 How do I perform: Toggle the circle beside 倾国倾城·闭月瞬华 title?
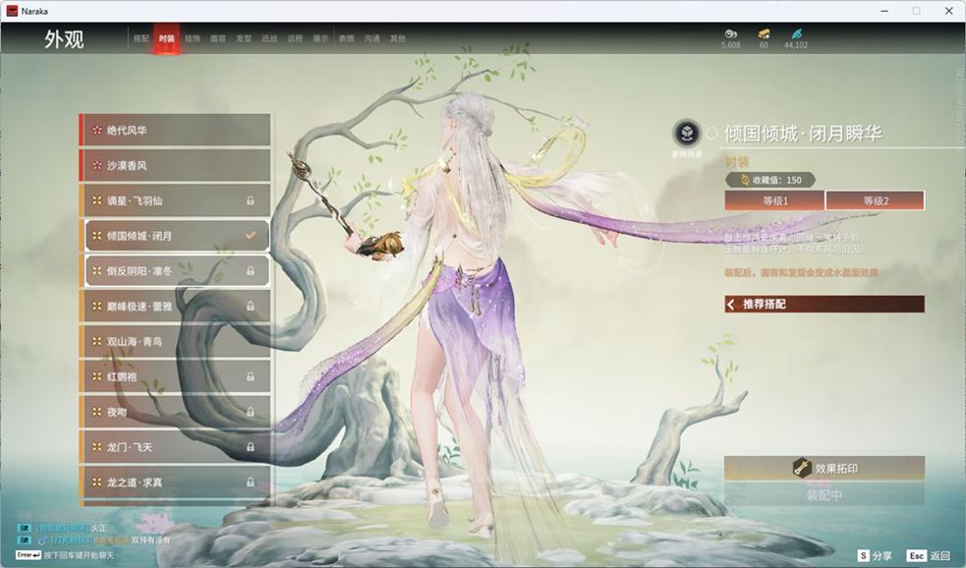click(x=712, y=134)
